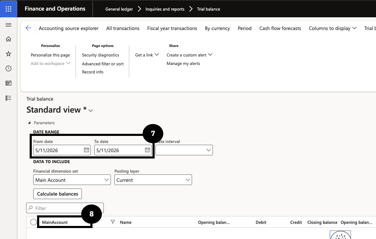Open Recent clock icon
376x239 pixels.
tap(8, 68)
